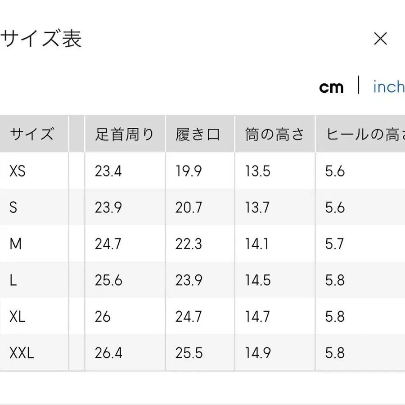Click the 23.4 ankle measurement for XS
Screen dimensions: 405x405
(108, 171)
